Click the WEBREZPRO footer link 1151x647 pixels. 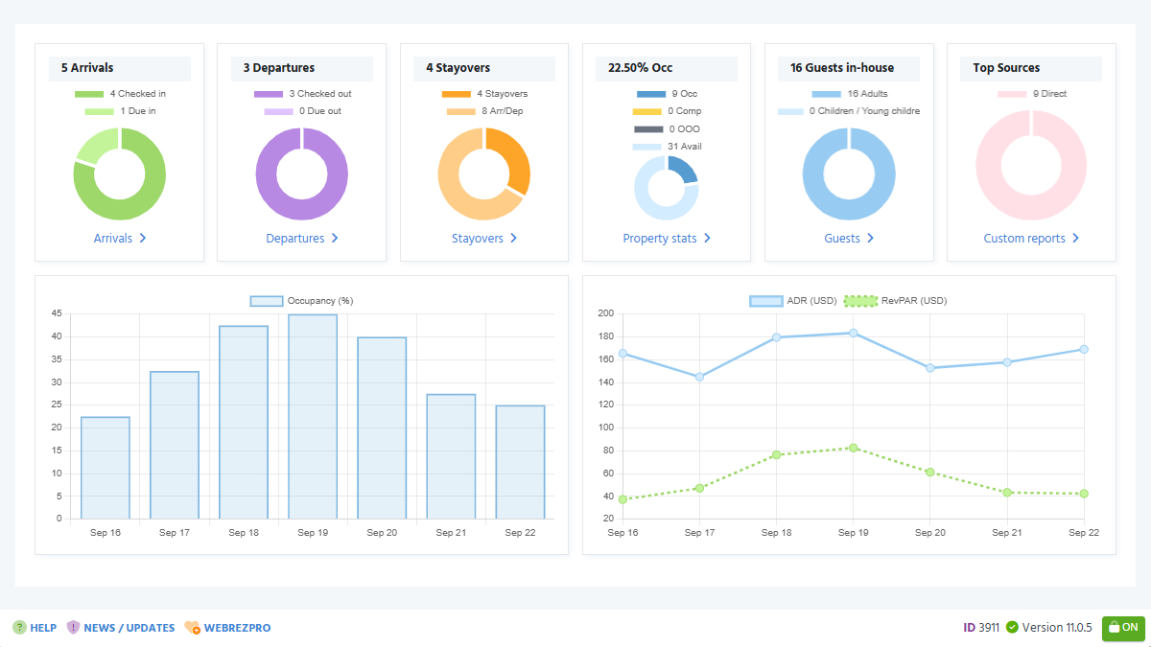click(x=238, y=628)
